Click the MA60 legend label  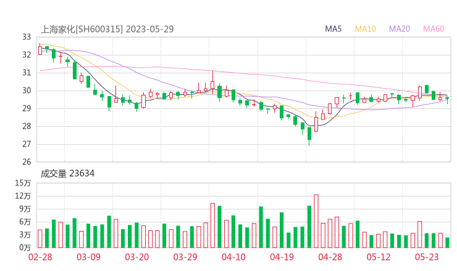[434, 29]
